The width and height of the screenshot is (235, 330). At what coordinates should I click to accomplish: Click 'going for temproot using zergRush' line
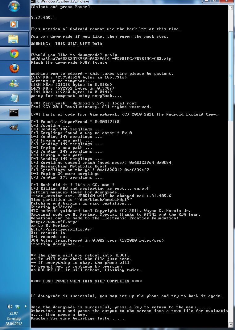[76, 96]
